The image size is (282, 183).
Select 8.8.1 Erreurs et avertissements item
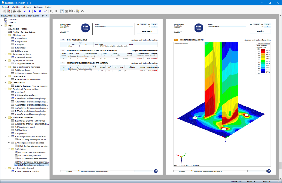click(x=32, y=152)
